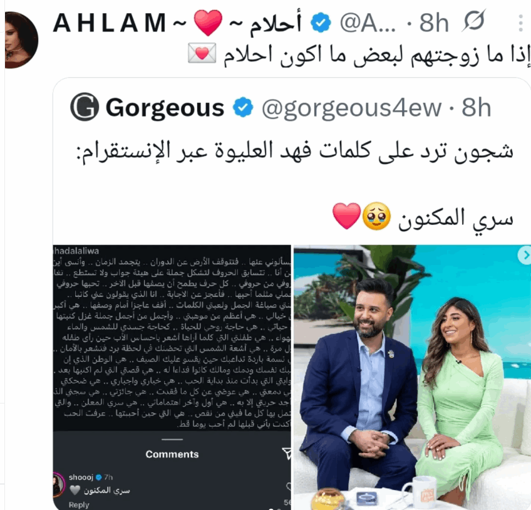
Task: Click the Gorgeous display name
Action: (165, 108)
